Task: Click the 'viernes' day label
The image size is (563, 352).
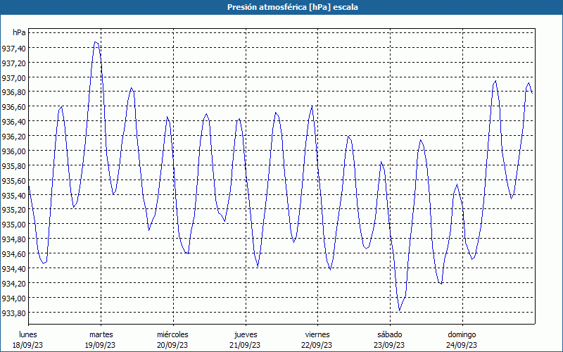Action: tap(317, 334)
